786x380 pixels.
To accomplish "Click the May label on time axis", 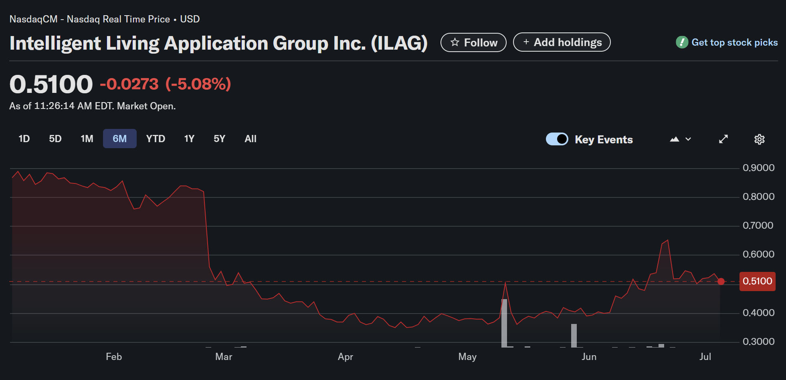I will pyautogui.click(x=467, y=356).
